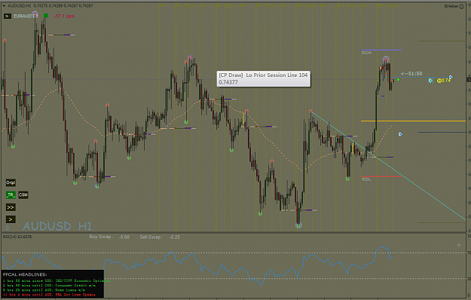Click the circled swing-high marker under RDH

pyautogui.click(x=386, y=60)
